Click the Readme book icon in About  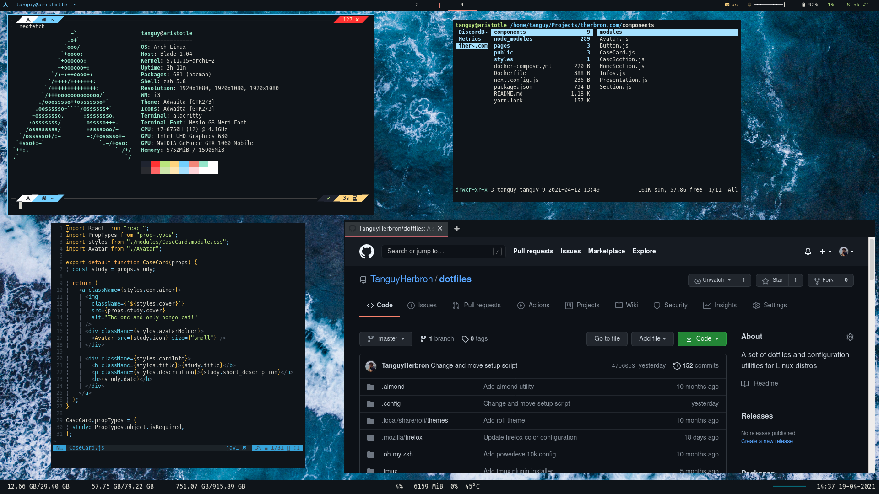tap(745, 384)
